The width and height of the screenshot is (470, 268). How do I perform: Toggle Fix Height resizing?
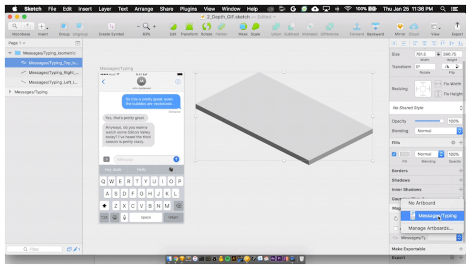click(x=438, y=94)
